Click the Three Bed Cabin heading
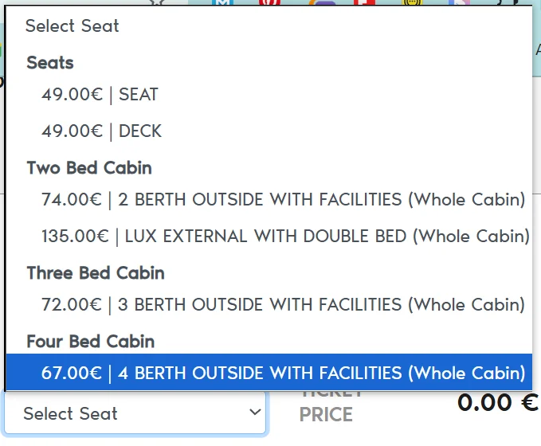The height and width of the screenshot is (446, 541). (x=96, y=273)
